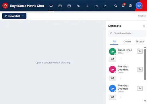The image size is (147, 104).
Task: Start voice call with James Dhan
Action: (x=140, y=51)
